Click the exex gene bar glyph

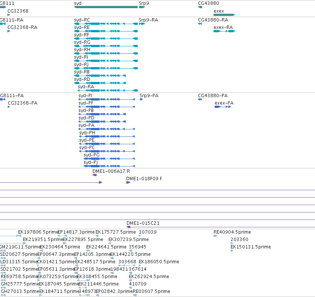click(224, 15)
